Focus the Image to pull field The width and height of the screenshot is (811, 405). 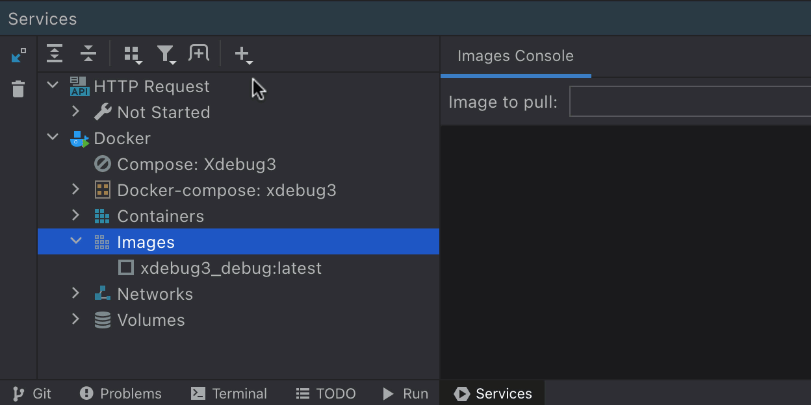coord(690,102)
